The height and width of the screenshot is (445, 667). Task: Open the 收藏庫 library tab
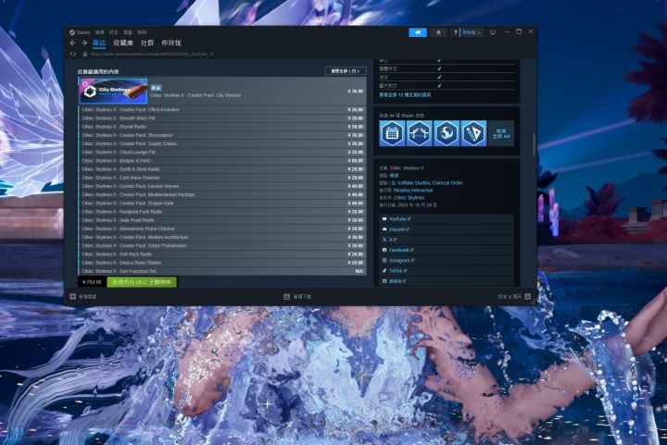(123, 43)
